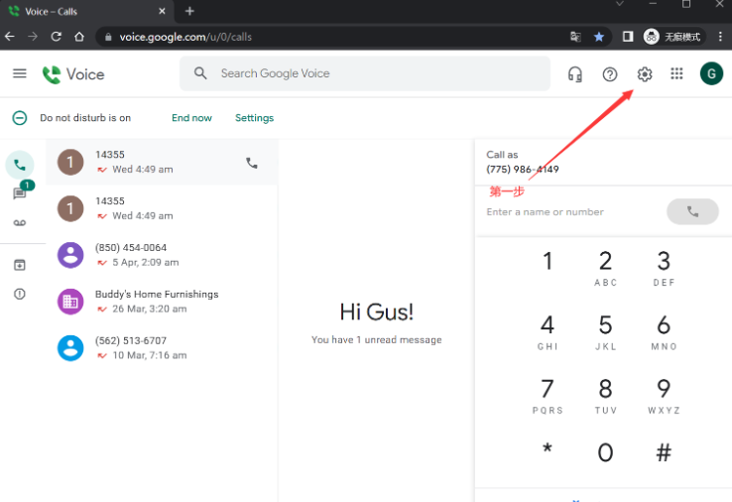Screen dimensions: 732x502
Task: Open the incognito profile button
Action: pos(672,37)
